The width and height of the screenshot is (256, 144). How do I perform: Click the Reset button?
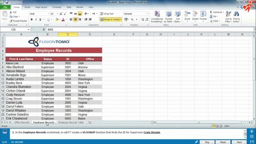pos(223,142)
